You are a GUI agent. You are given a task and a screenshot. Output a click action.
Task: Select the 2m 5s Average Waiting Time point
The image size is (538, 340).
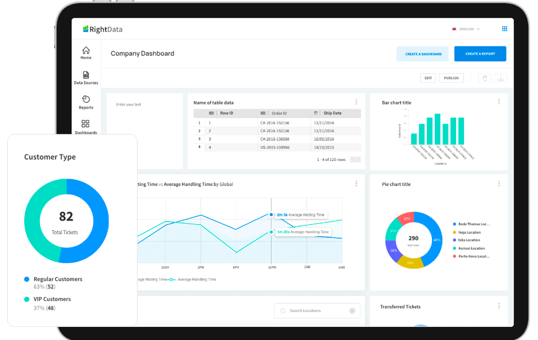271,215
